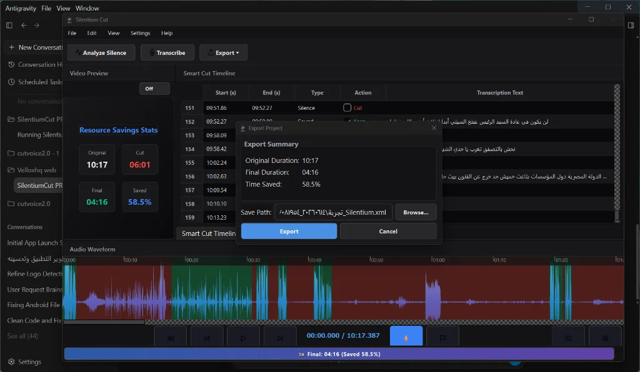Open the Antigravity View menu
The width and height of the screenshot is (640, 372).
pyautogui.click(x=63, y=8)
